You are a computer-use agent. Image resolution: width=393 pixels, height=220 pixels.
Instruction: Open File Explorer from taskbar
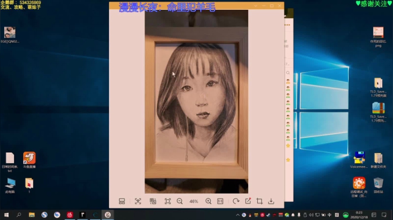coord(32,215)
